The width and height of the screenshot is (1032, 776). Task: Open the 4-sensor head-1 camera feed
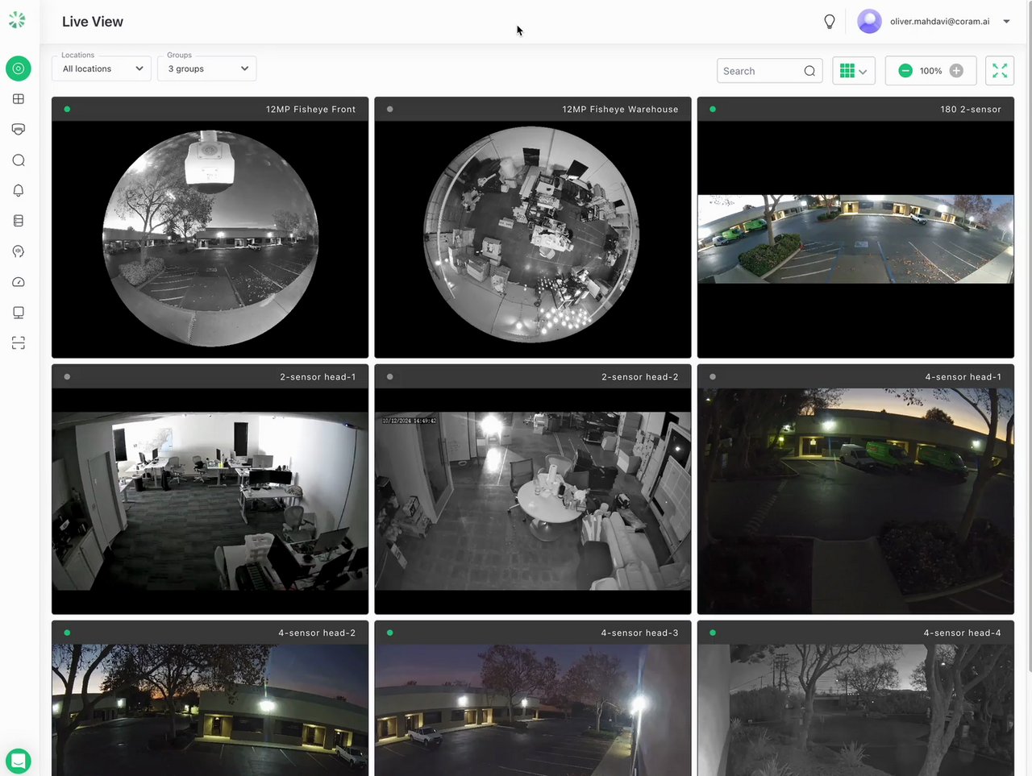855,501
